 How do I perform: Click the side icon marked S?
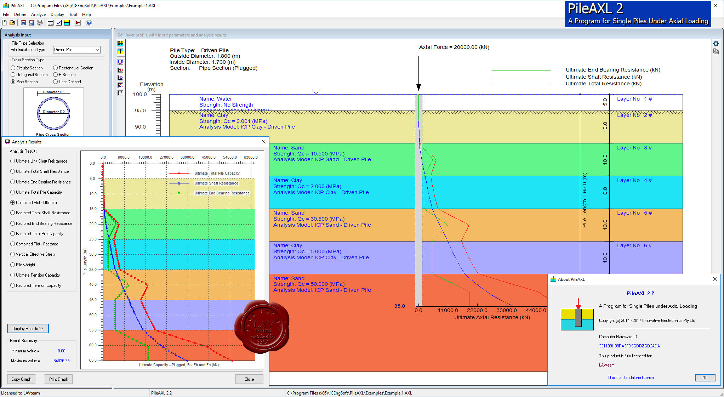point(120,85)
